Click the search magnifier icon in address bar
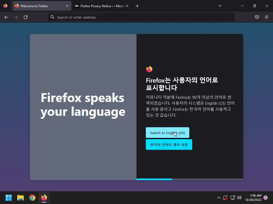273x204 pixels. pos(53,17)
